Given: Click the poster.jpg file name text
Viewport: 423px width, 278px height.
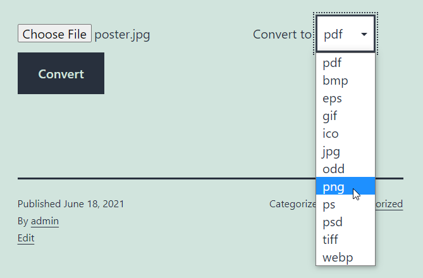Looking at the screenshot, I should (x=122, y=35).
